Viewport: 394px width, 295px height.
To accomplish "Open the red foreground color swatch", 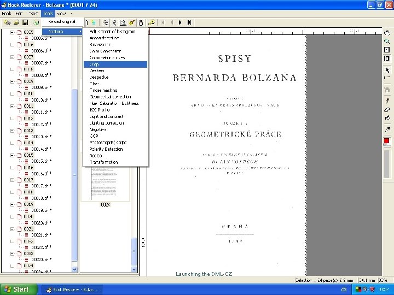I will pos(387,141).
